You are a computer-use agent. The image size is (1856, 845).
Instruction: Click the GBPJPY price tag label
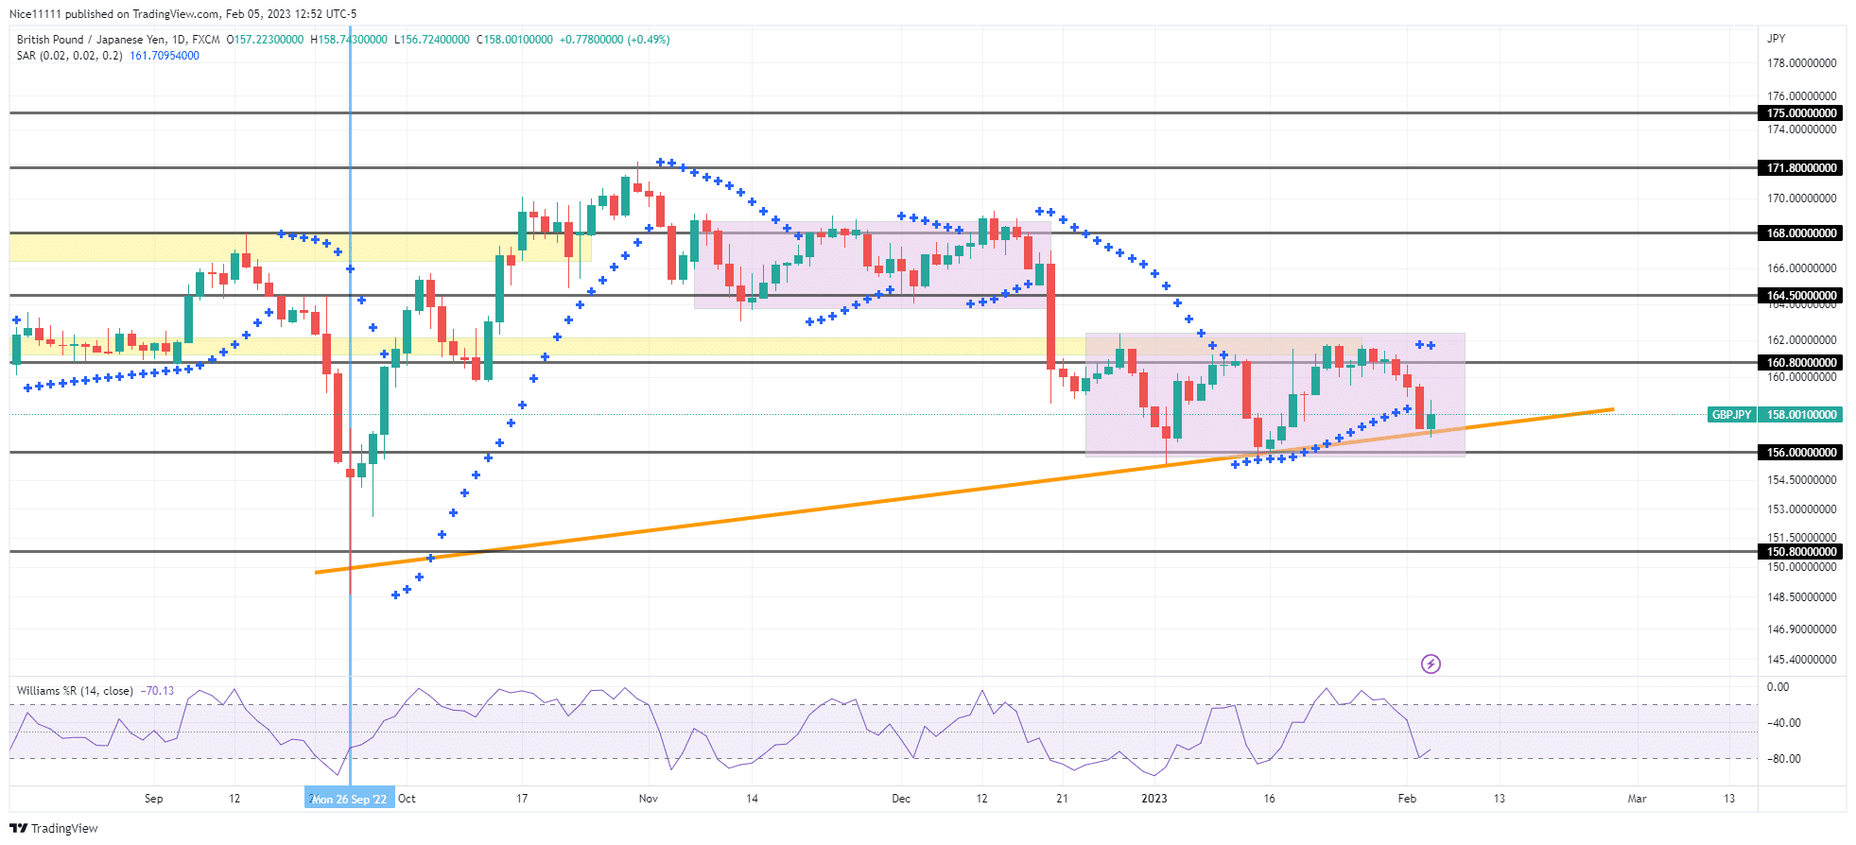click(1732, 414)
